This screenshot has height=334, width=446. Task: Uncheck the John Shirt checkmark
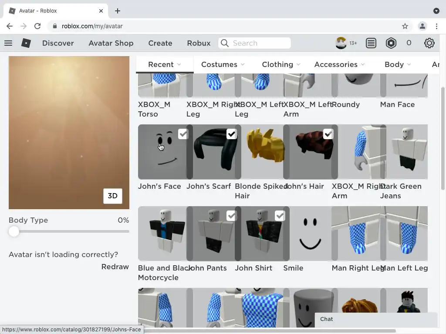pyautogui.click(x=280, y=216)
